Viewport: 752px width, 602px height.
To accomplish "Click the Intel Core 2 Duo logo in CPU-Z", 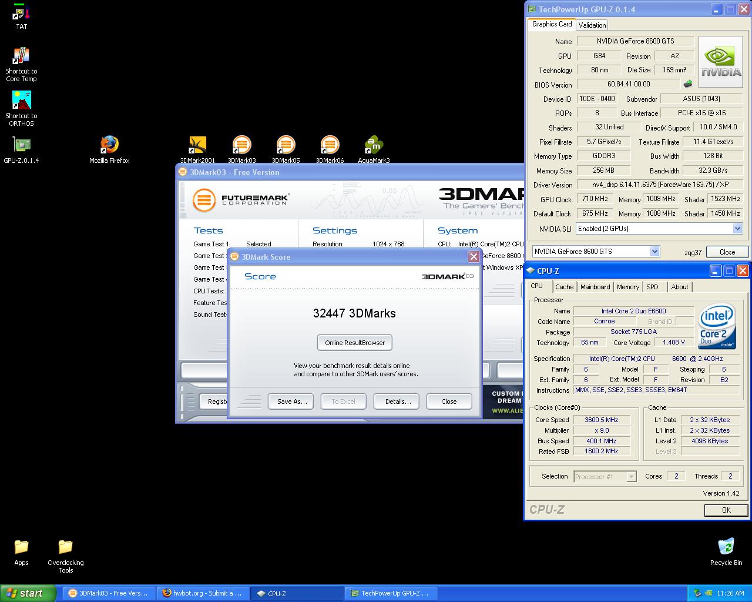I will (717, 326).
